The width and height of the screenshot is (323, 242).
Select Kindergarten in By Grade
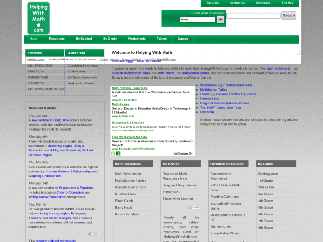268,174
